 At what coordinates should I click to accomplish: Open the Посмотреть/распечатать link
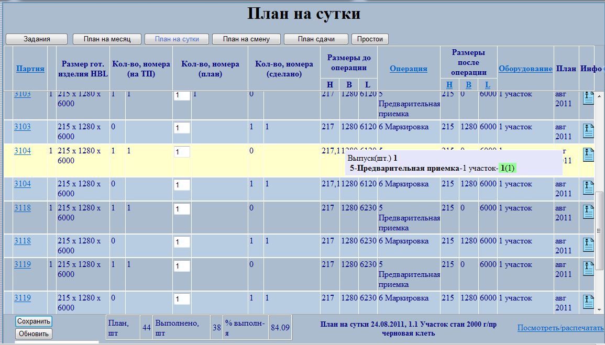[x=560, y=328]
